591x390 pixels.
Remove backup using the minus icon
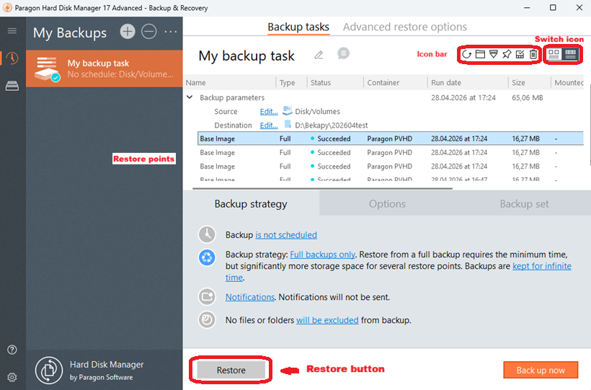[149, 31]
